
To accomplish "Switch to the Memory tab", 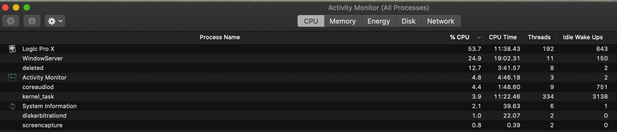I will pyautogui.click(x=342, y=21).
